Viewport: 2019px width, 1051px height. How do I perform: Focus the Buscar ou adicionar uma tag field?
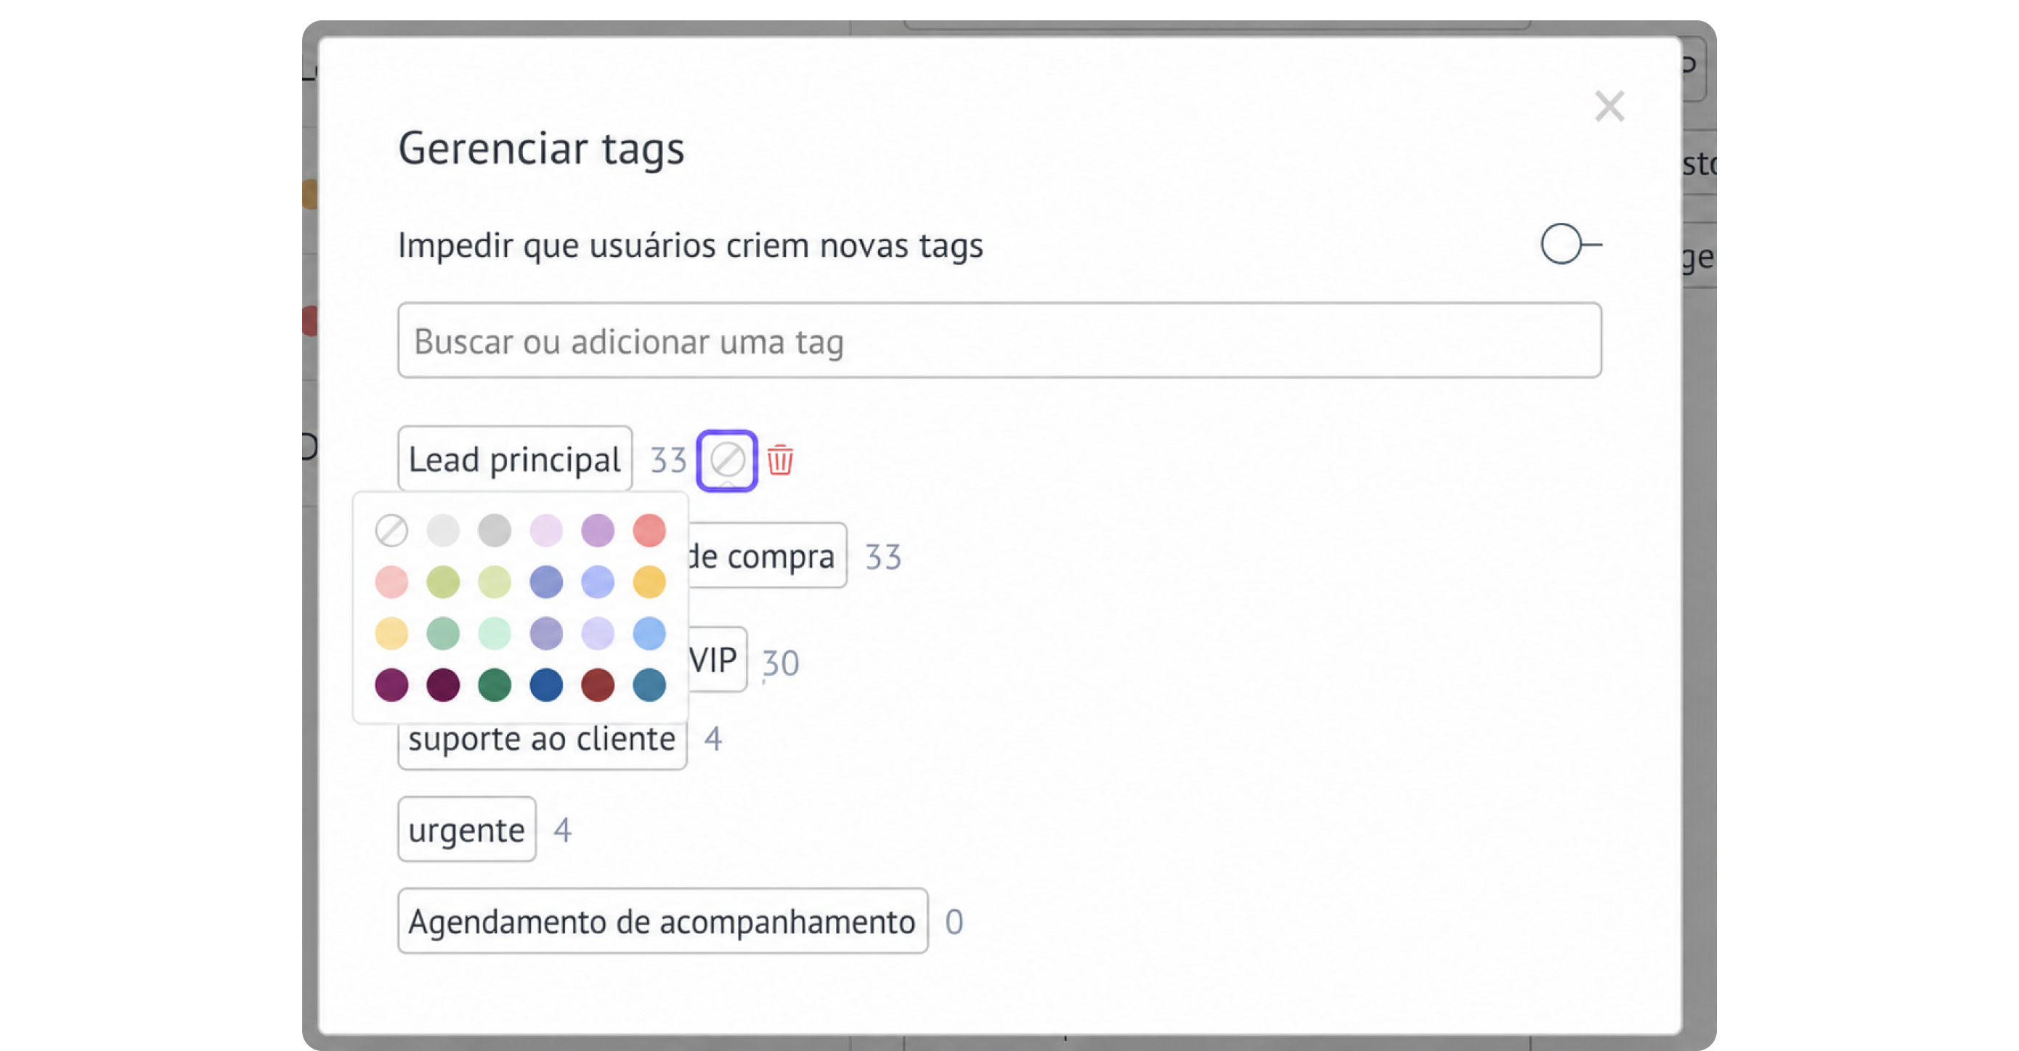(x=999, y=340)
